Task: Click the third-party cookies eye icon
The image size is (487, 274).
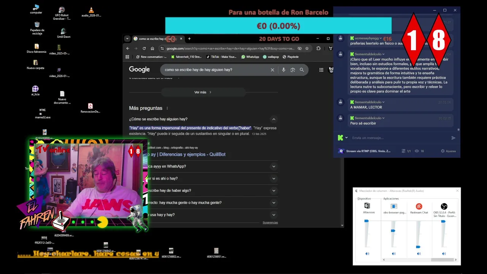Action: tap(299, 48)
